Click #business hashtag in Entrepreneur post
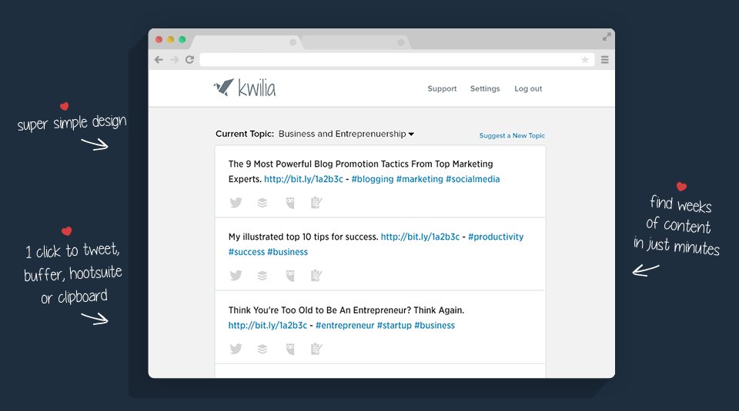 click(x=434, y=326)
